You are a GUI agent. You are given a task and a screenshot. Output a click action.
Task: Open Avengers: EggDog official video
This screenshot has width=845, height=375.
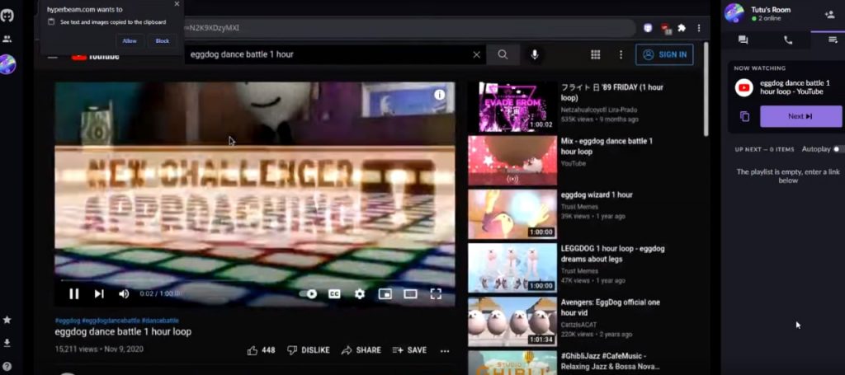click(611, 307)
